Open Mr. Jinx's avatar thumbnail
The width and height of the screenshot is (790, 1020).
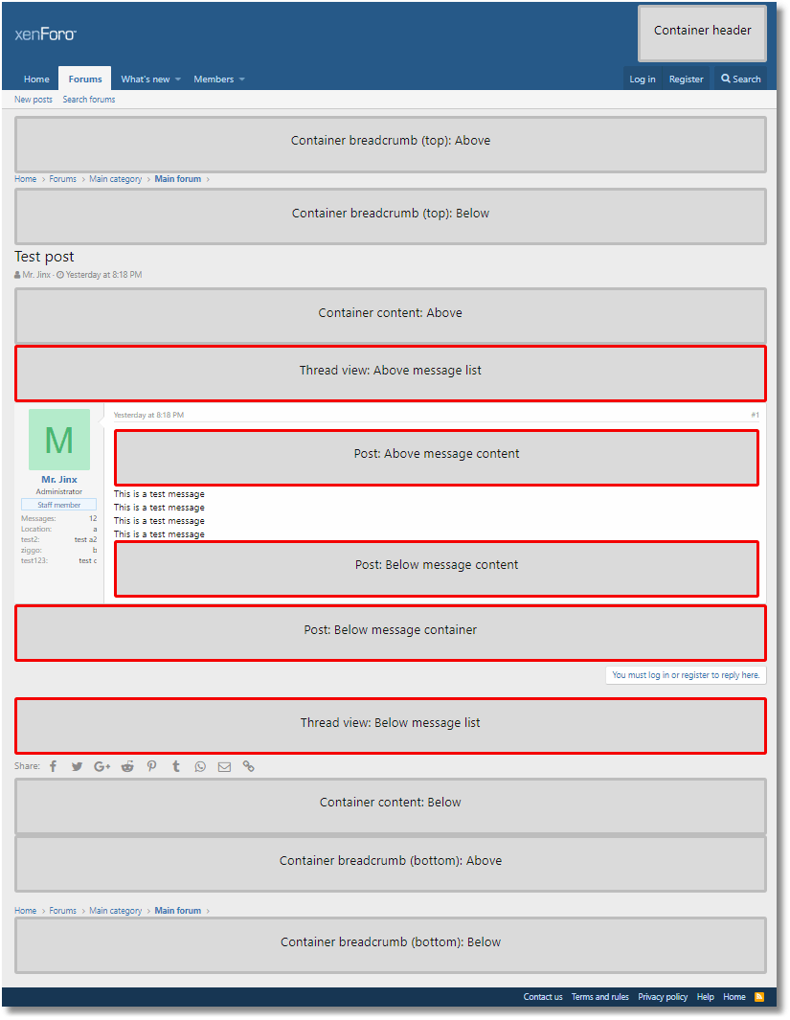[x=59, y=440]
